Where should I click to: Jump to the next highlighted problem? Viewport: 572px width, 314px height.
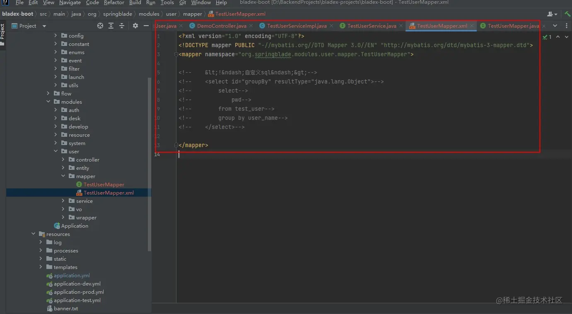pyautogui.click(x=567, y=37)
